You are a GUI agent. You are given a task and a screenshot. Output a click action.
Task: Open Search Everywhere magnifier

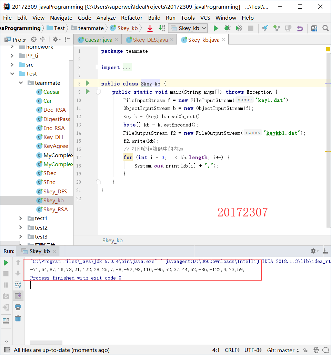325,28
